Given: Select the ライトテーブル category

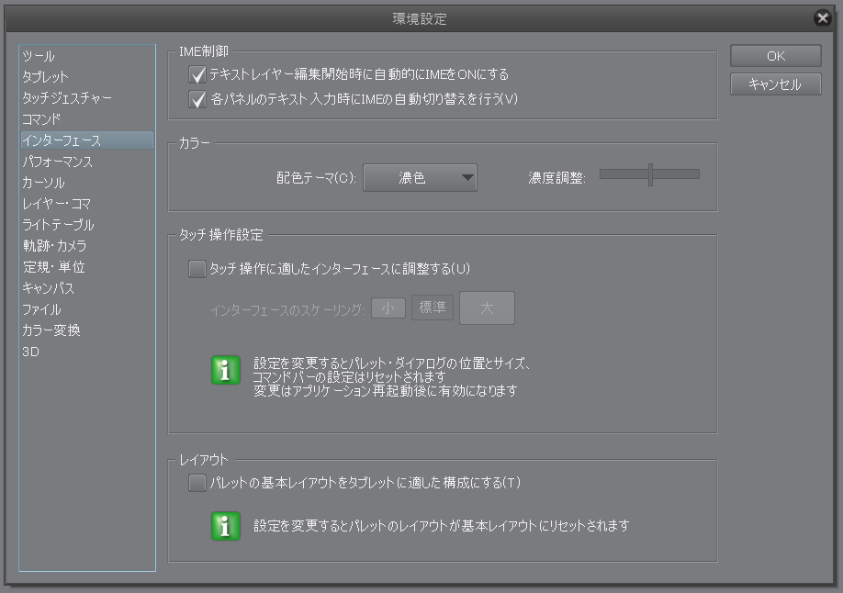Looking at the screenshot, I should point(87,225).
